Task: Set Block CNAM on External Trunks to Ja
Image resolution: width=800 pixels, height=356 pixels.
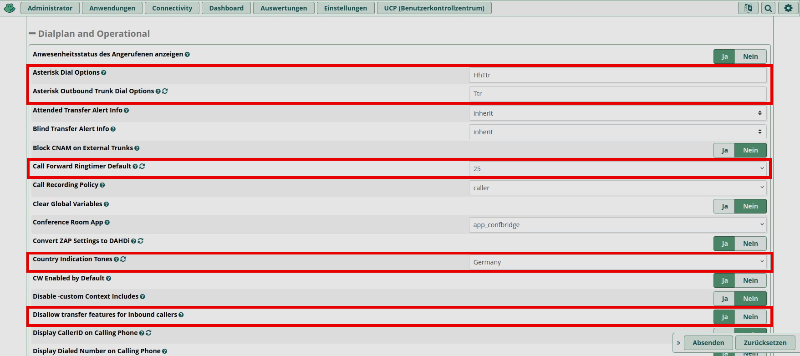Action: [x=724, y=150]
